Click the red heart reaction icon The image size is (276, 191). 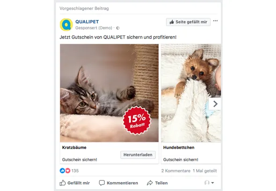[x=68, y=171]
